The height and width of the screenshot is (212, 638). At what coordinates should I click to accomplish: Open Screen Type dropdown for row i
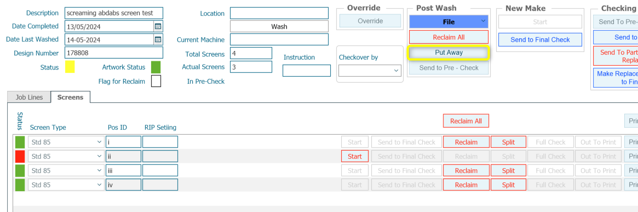click(66, 142)
